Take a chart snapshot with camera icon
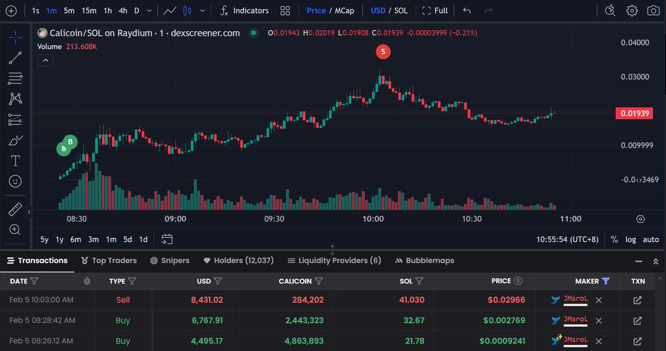Screen dimensions: 666x351 [x=653, y=11]
